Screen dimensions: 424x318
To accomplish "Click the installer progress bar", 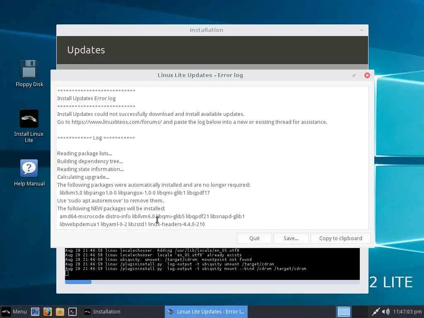I will tap(212, 282).
